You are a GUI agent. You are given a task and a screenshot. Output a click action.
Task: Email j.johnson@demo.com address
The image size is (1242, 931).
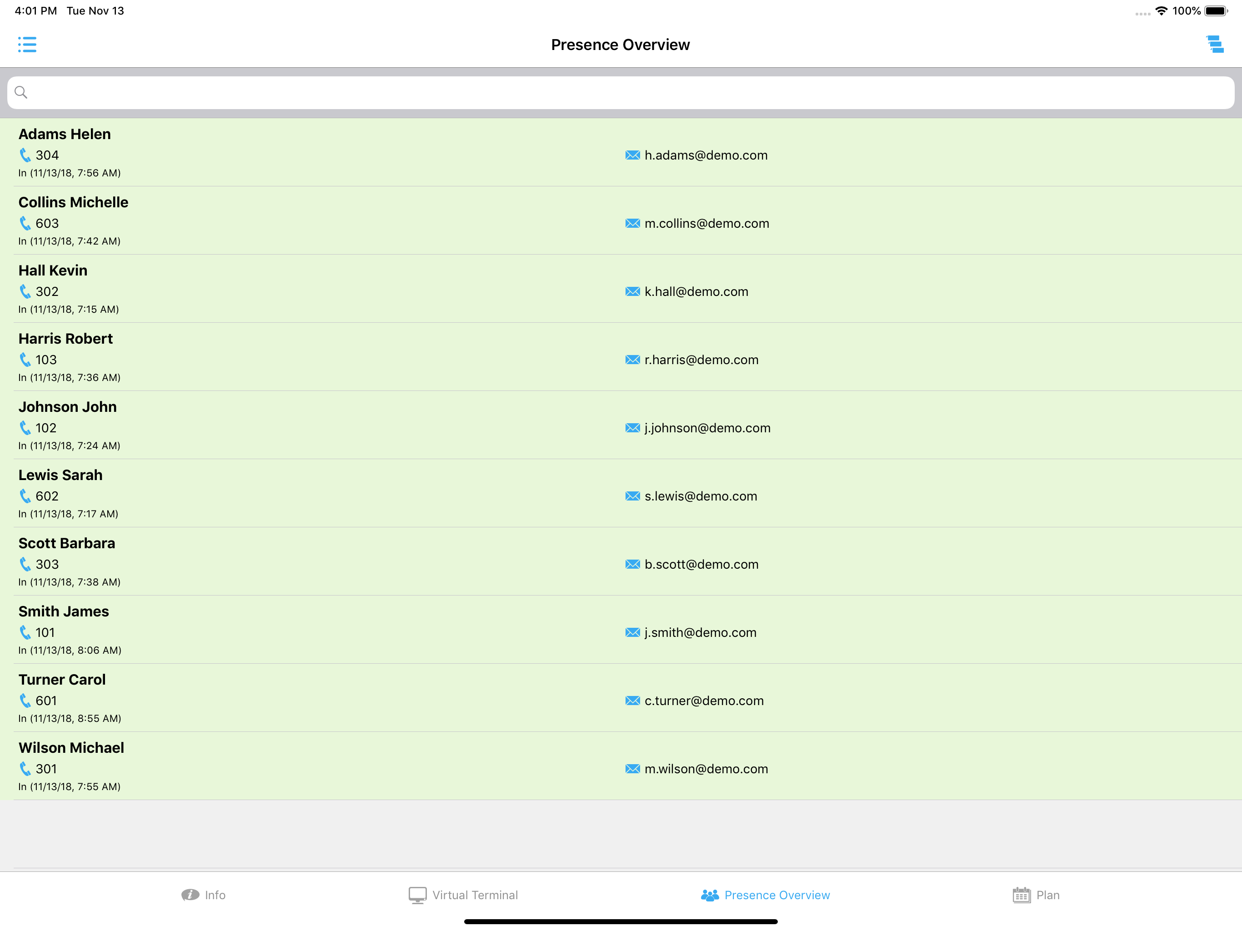click(x=707, y=428)
